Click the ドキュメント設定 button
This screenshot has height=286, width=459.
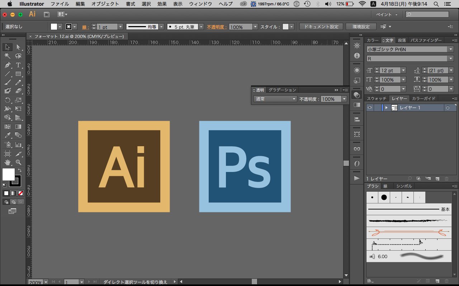coord(321,27)
